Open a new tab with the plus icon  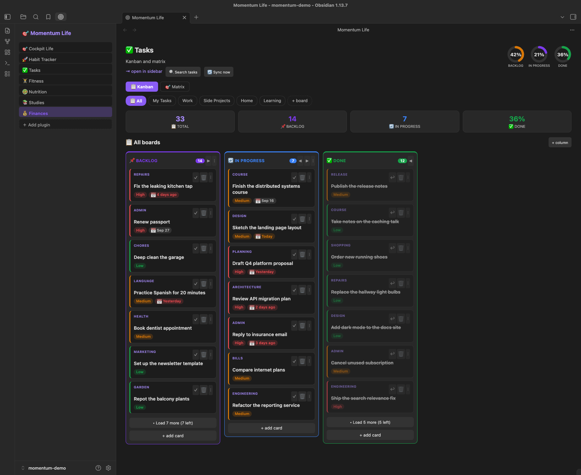[x=196, y=17]
